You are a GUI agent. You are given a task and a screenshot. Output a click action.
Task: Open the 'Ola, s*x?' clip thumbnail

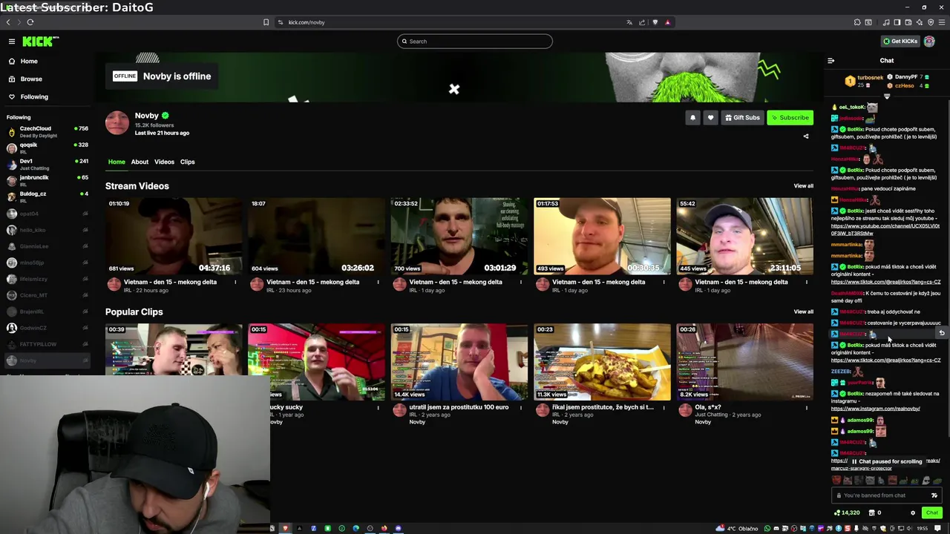tap(744, 362)
